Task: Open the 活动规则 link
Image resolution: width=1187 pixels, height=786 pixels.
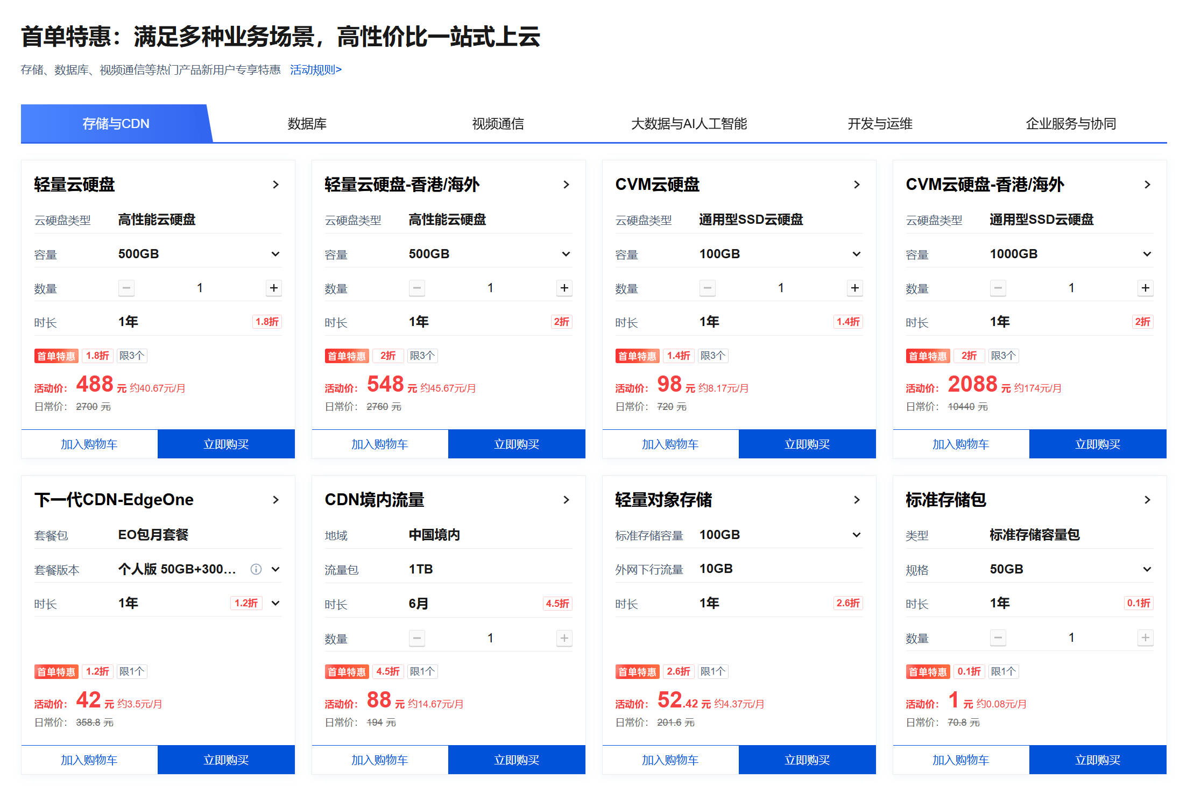Action: [316, 70]
